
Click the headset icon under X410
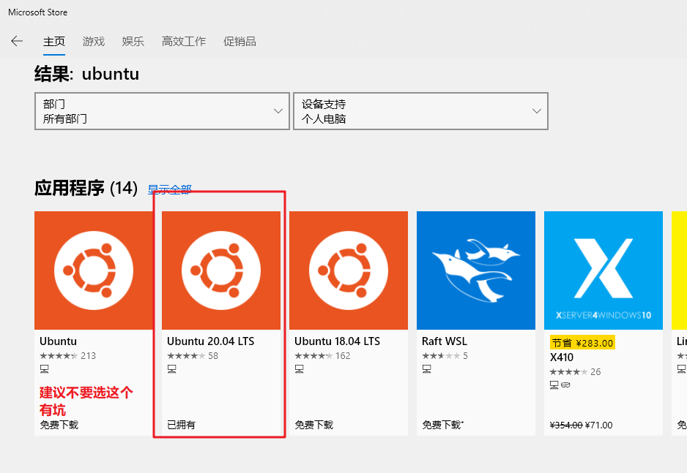tap(565, 385)
